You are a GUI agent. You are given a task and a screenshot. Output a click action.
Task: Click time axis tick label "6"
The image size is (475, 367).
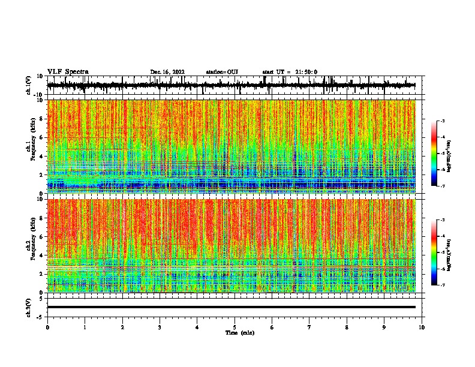[272, 327]
